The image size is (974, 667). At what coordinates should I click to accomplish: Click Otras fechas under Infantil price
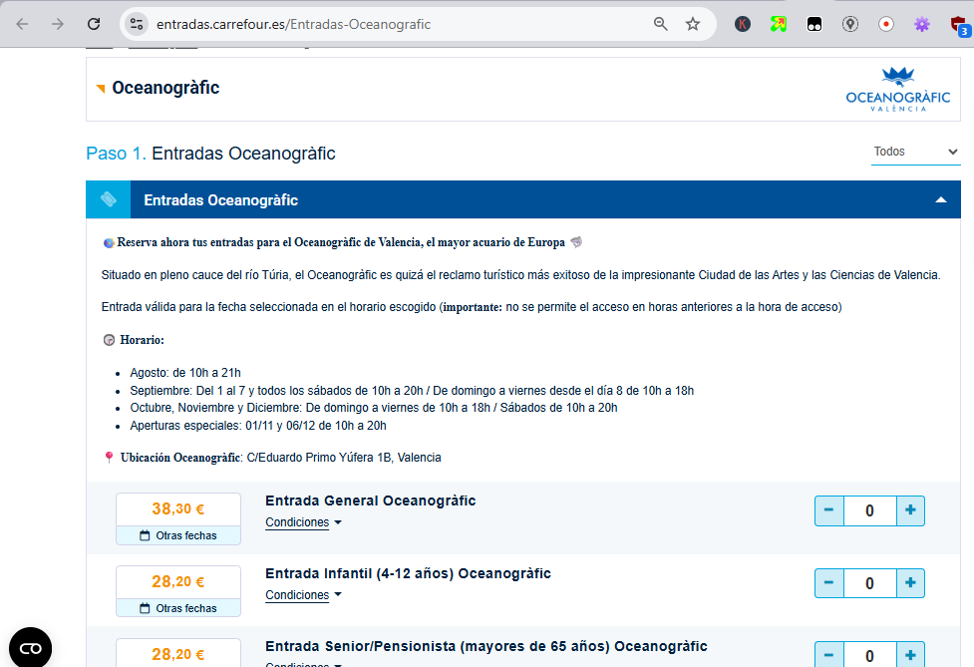tap(178, 608)
